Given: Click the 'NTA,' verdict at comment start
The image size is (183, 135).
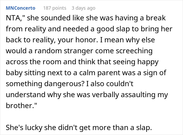Looking at the screenshot, I should pyautogui.click(x=13, y=19).
